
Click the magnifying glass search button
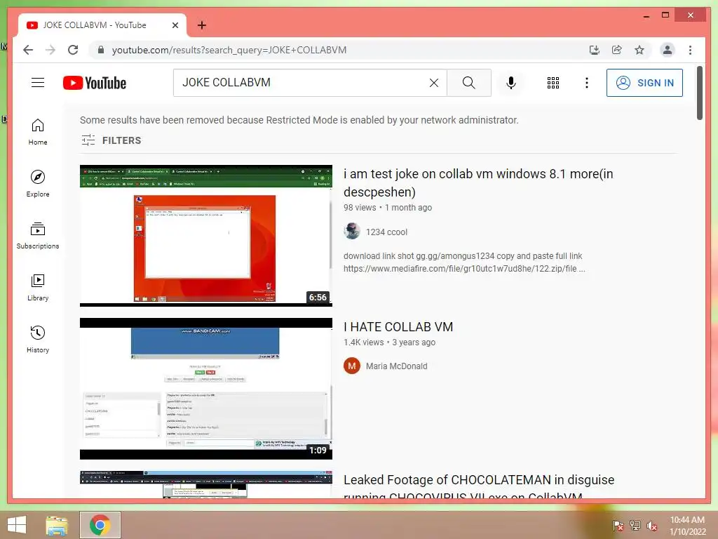point(469,83)
